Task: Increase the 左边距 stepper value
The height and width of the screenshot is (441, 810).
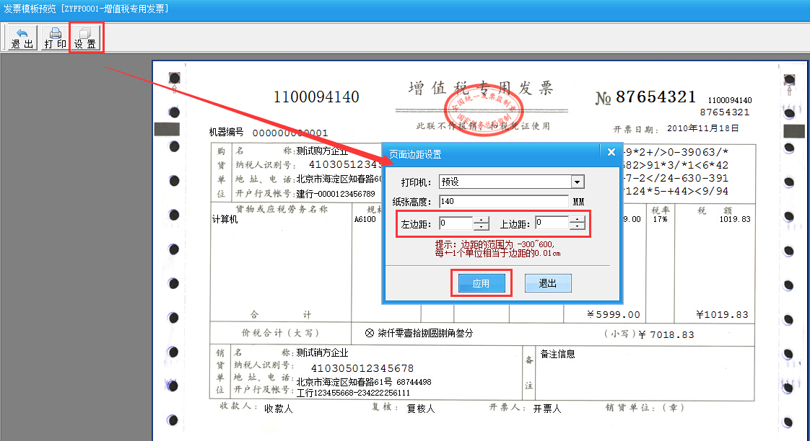Action: (x=482, y=220)
